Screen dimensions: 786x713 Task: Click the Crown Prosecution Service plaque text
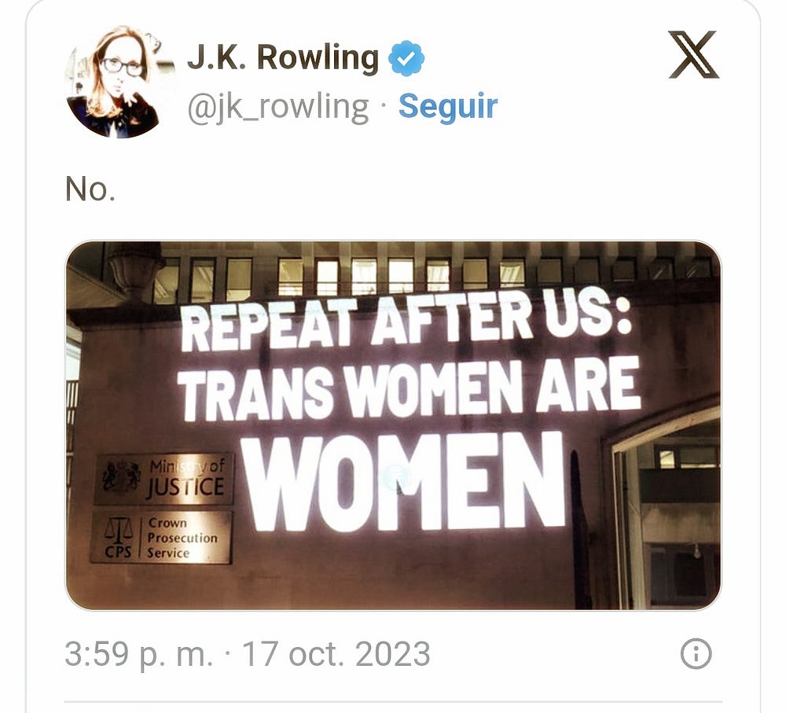182,538
